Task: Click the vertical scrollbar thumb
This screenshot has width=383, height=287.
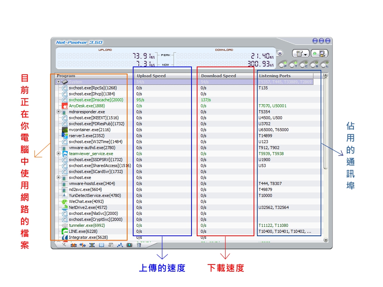Action: coord(326,123)
